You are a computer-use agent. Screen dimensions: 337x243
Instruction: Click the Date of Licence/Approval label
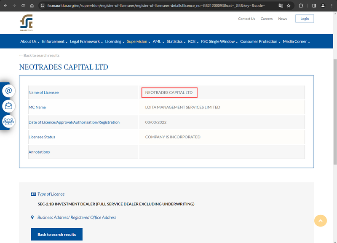pos(74,122)
